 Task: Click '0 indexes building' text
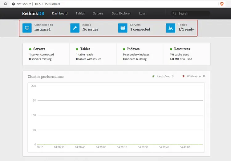(x=135, y=59)
